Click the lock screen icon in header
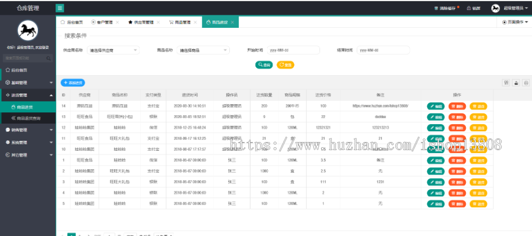The width and height of the screenshot is (532, 236). (x=469, y=8)
